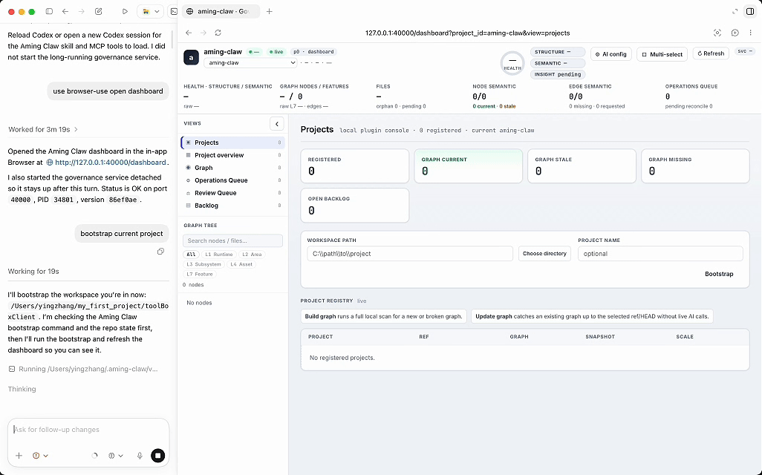Click the Open Backlog stat card
The height and width of the screenshot is (475, 762).
[x=355, y=206]
